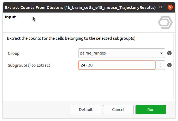The image size is (178, 121).
Task: Start extraction with the green Run button
Action: click(151, 110)
